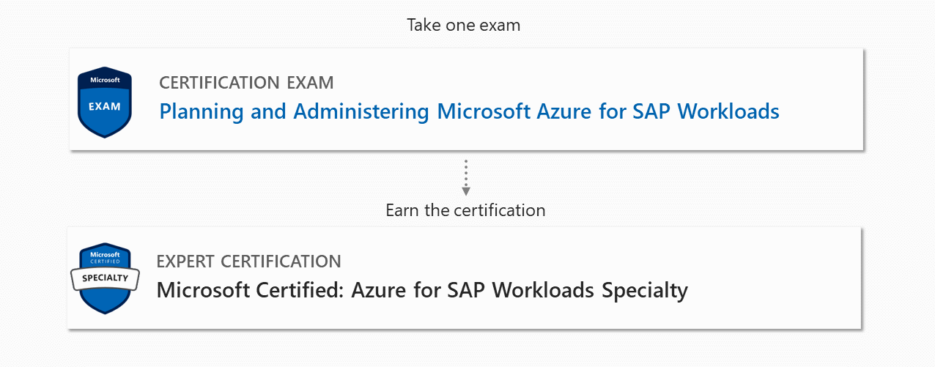Screen dimensions: 935x367
Task: Click the Microsoft Certified SPECIALTY badge icon
Action: (104, 278)
